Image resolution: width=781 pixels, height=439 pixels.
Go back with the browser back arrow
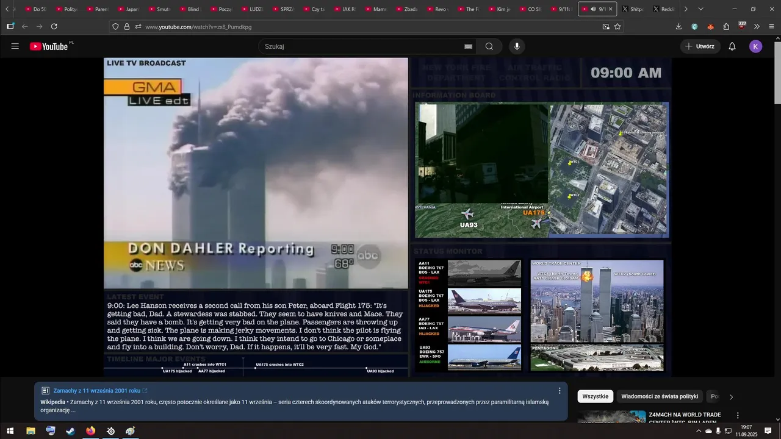pos(25,27)
